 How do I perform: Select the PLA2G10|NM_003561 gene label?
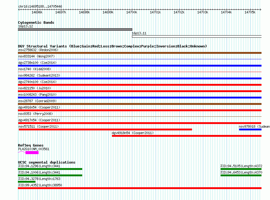pos(34,149)
